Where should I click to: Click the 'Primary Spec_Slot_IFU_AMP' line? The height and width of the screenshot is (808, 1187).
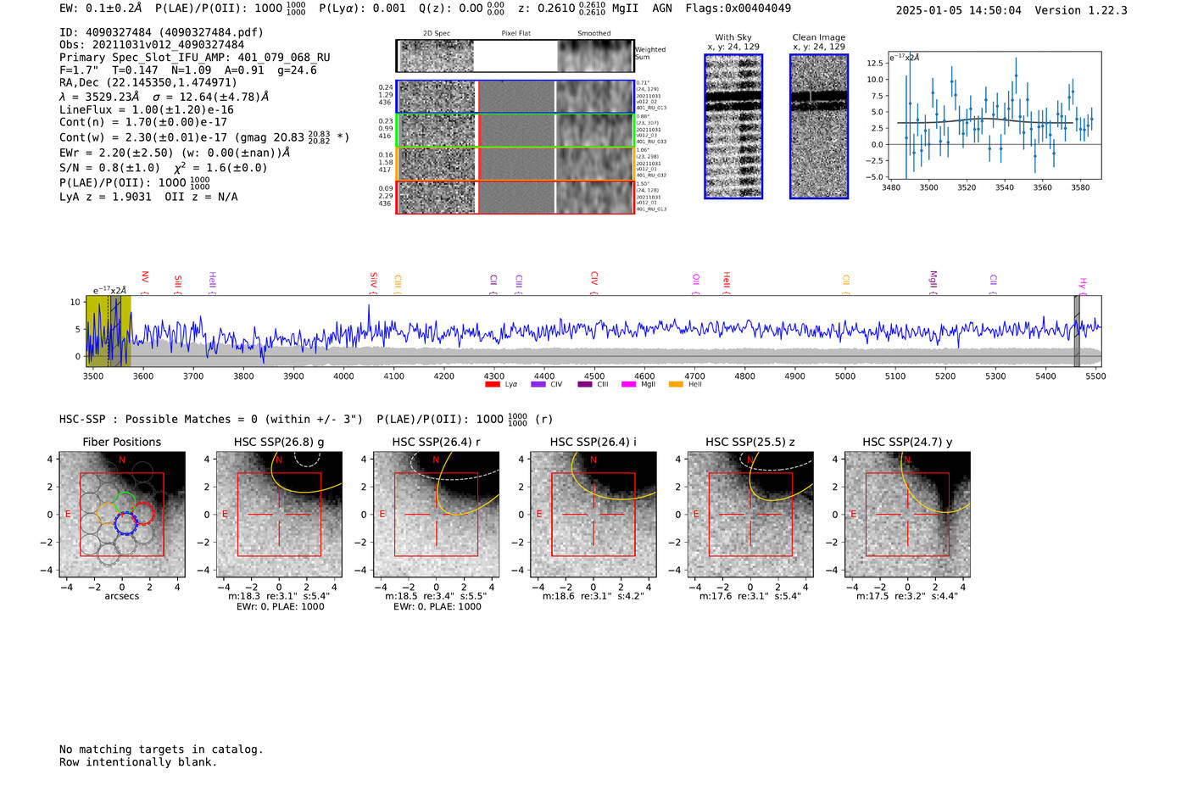point(195,58)
